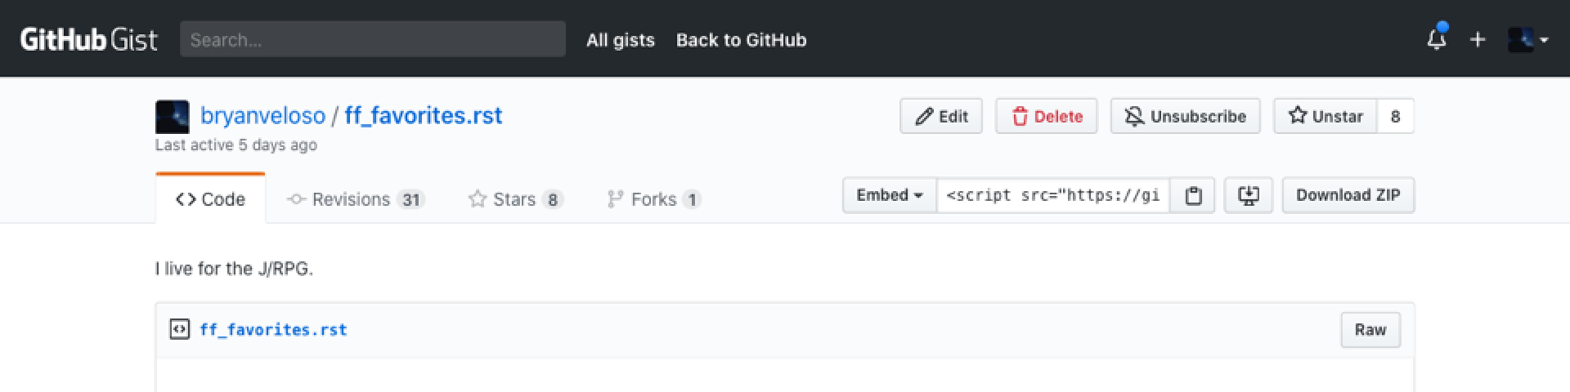Click the file code icon beside ff_favorites.rst
Image resolution: width=1570 pixels, height=392 pixels.
[x=179, y=329]
